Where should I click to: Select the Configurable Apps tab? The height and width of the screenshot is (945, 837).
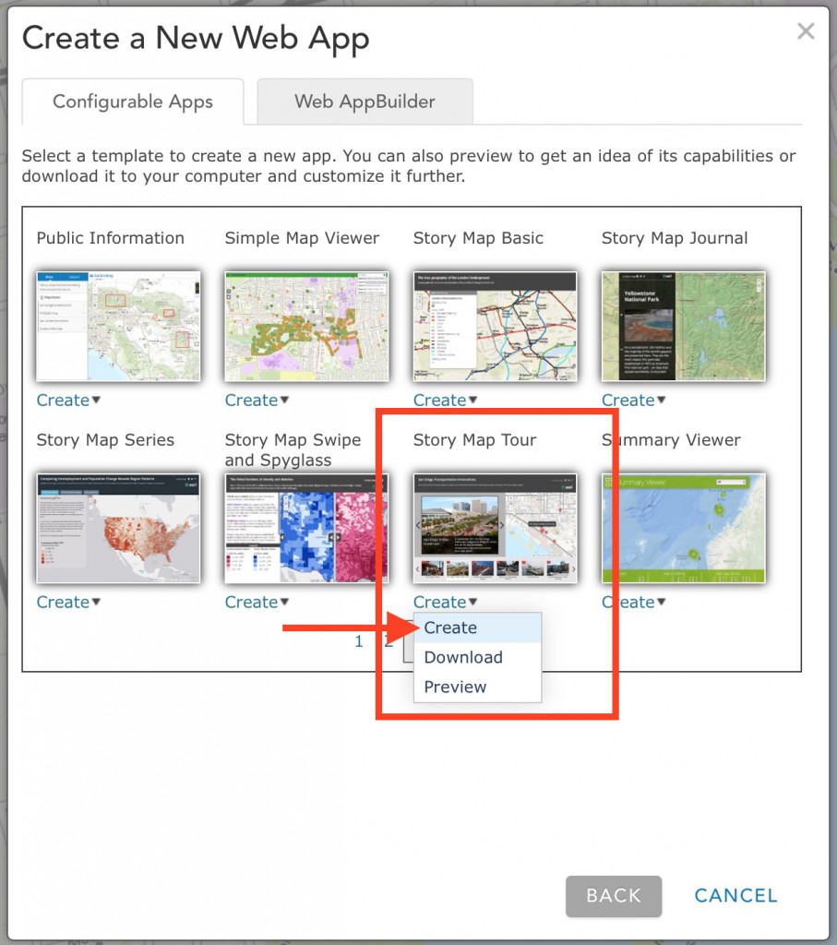pos(133,102)
